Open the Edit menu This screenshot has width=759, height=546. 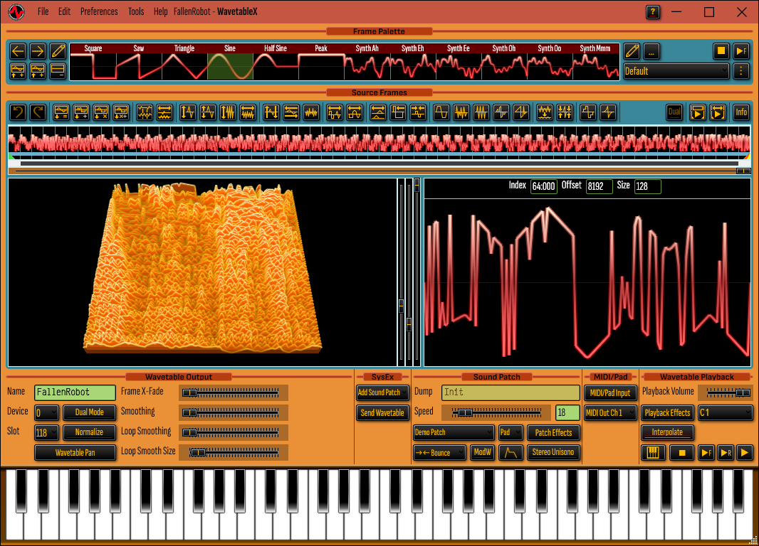point(64,11)
